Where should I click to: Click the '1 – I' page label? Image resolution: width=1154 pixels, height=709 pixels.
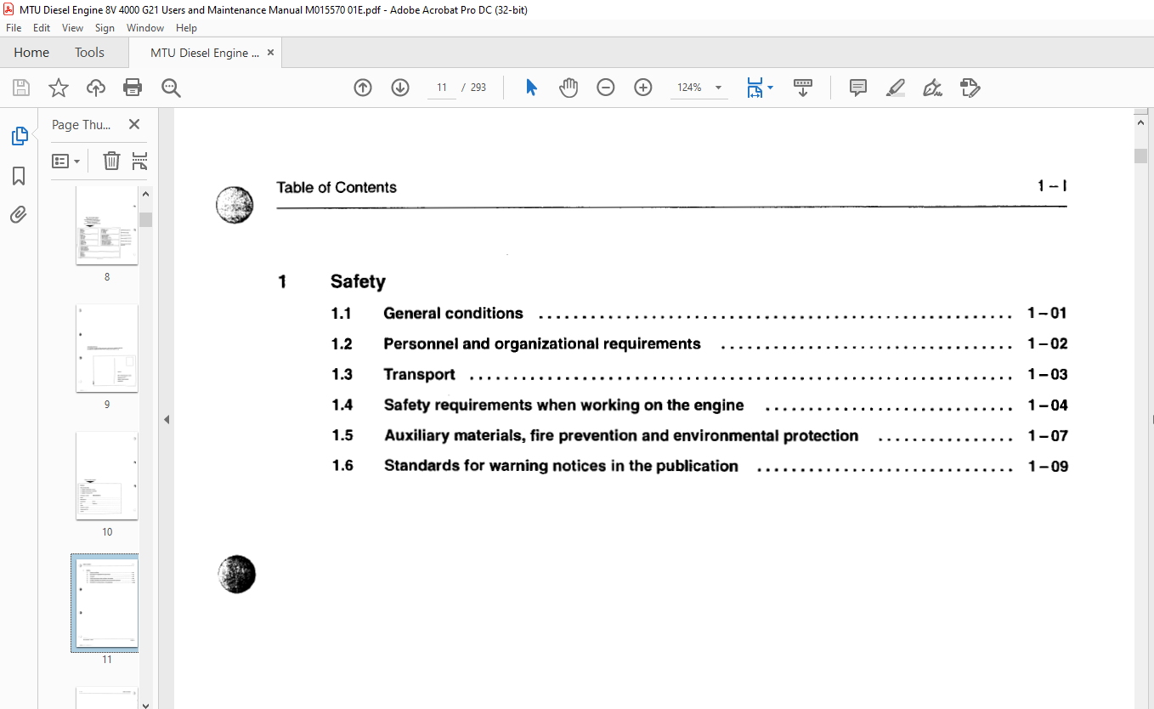pos(1052,185)
